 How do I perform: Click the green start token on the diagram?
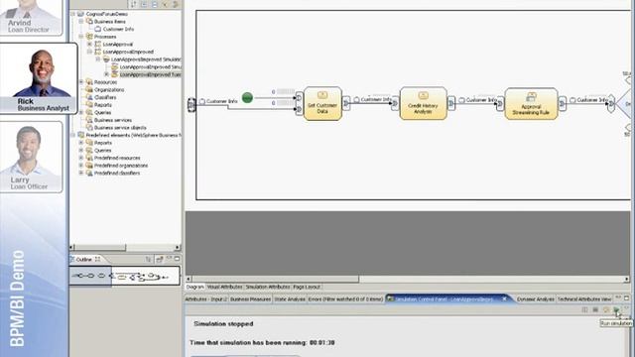[x=247, y=97]
